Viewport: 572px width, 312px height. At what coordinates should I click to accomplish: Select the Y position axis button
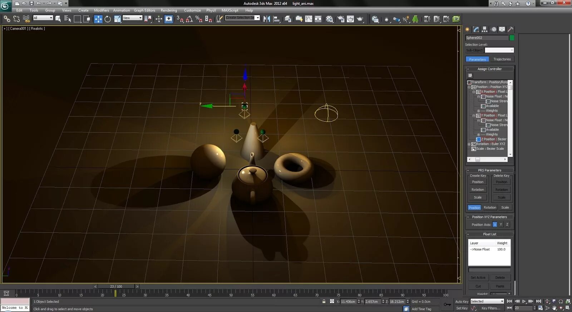(x=501, y=225)
